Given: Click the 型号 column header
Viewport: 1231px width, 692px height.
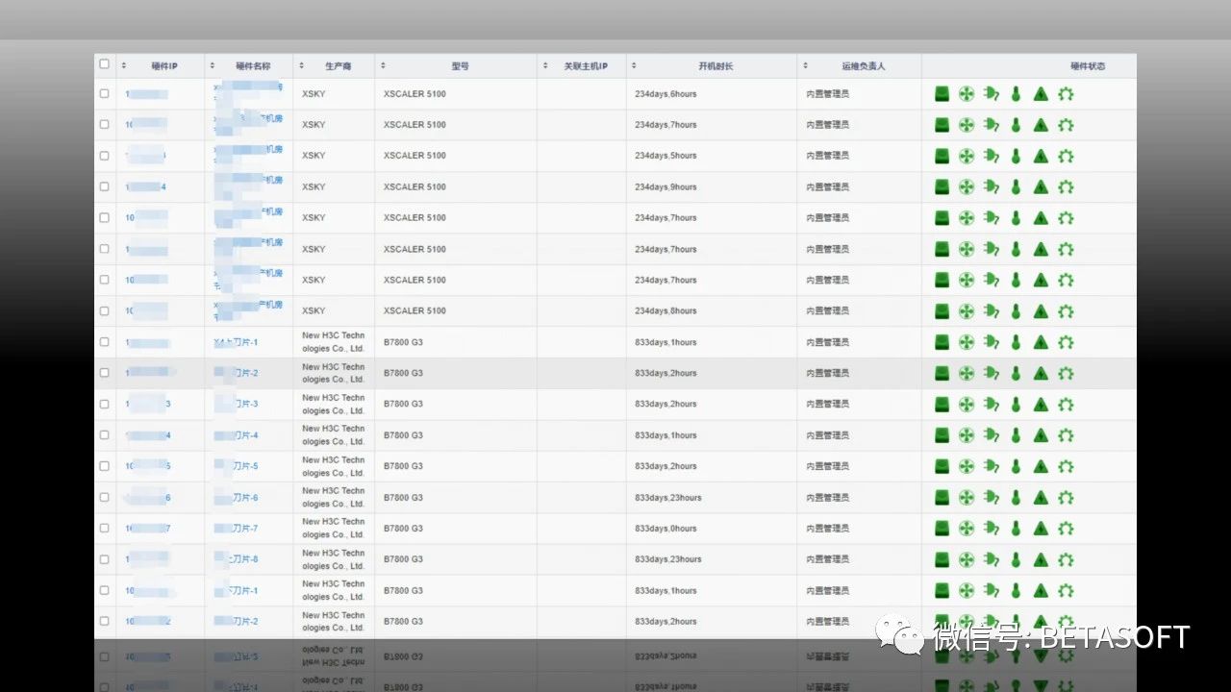Looking at the screenshot, I should coord(460,66).
